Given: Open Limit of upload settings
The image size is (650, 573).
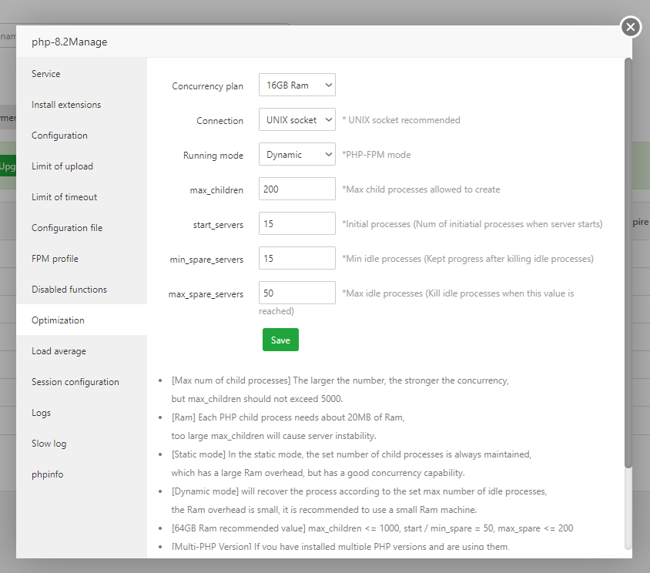Looking at the screenshot, I should [x=62, y=166].
